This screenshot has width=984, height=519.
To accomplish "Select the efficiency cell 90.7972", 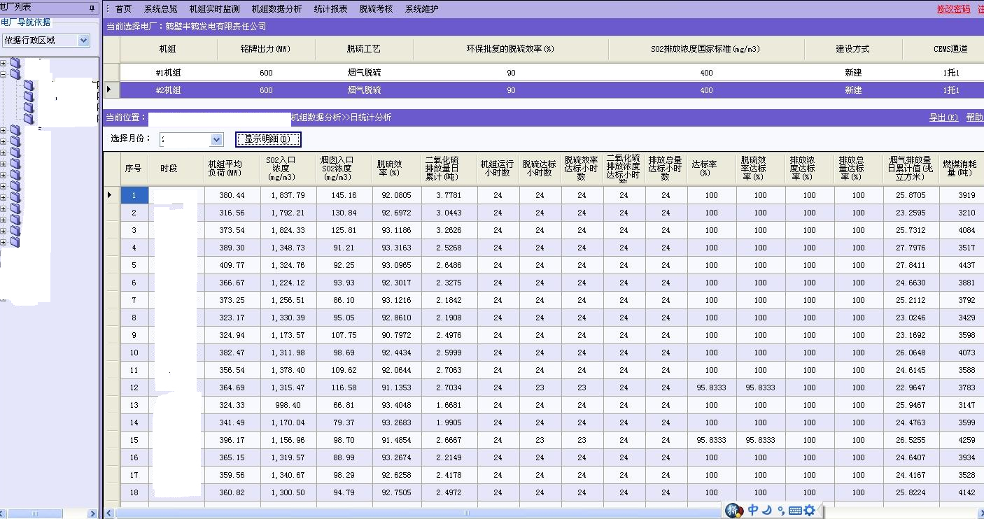I will pos(397,335).
